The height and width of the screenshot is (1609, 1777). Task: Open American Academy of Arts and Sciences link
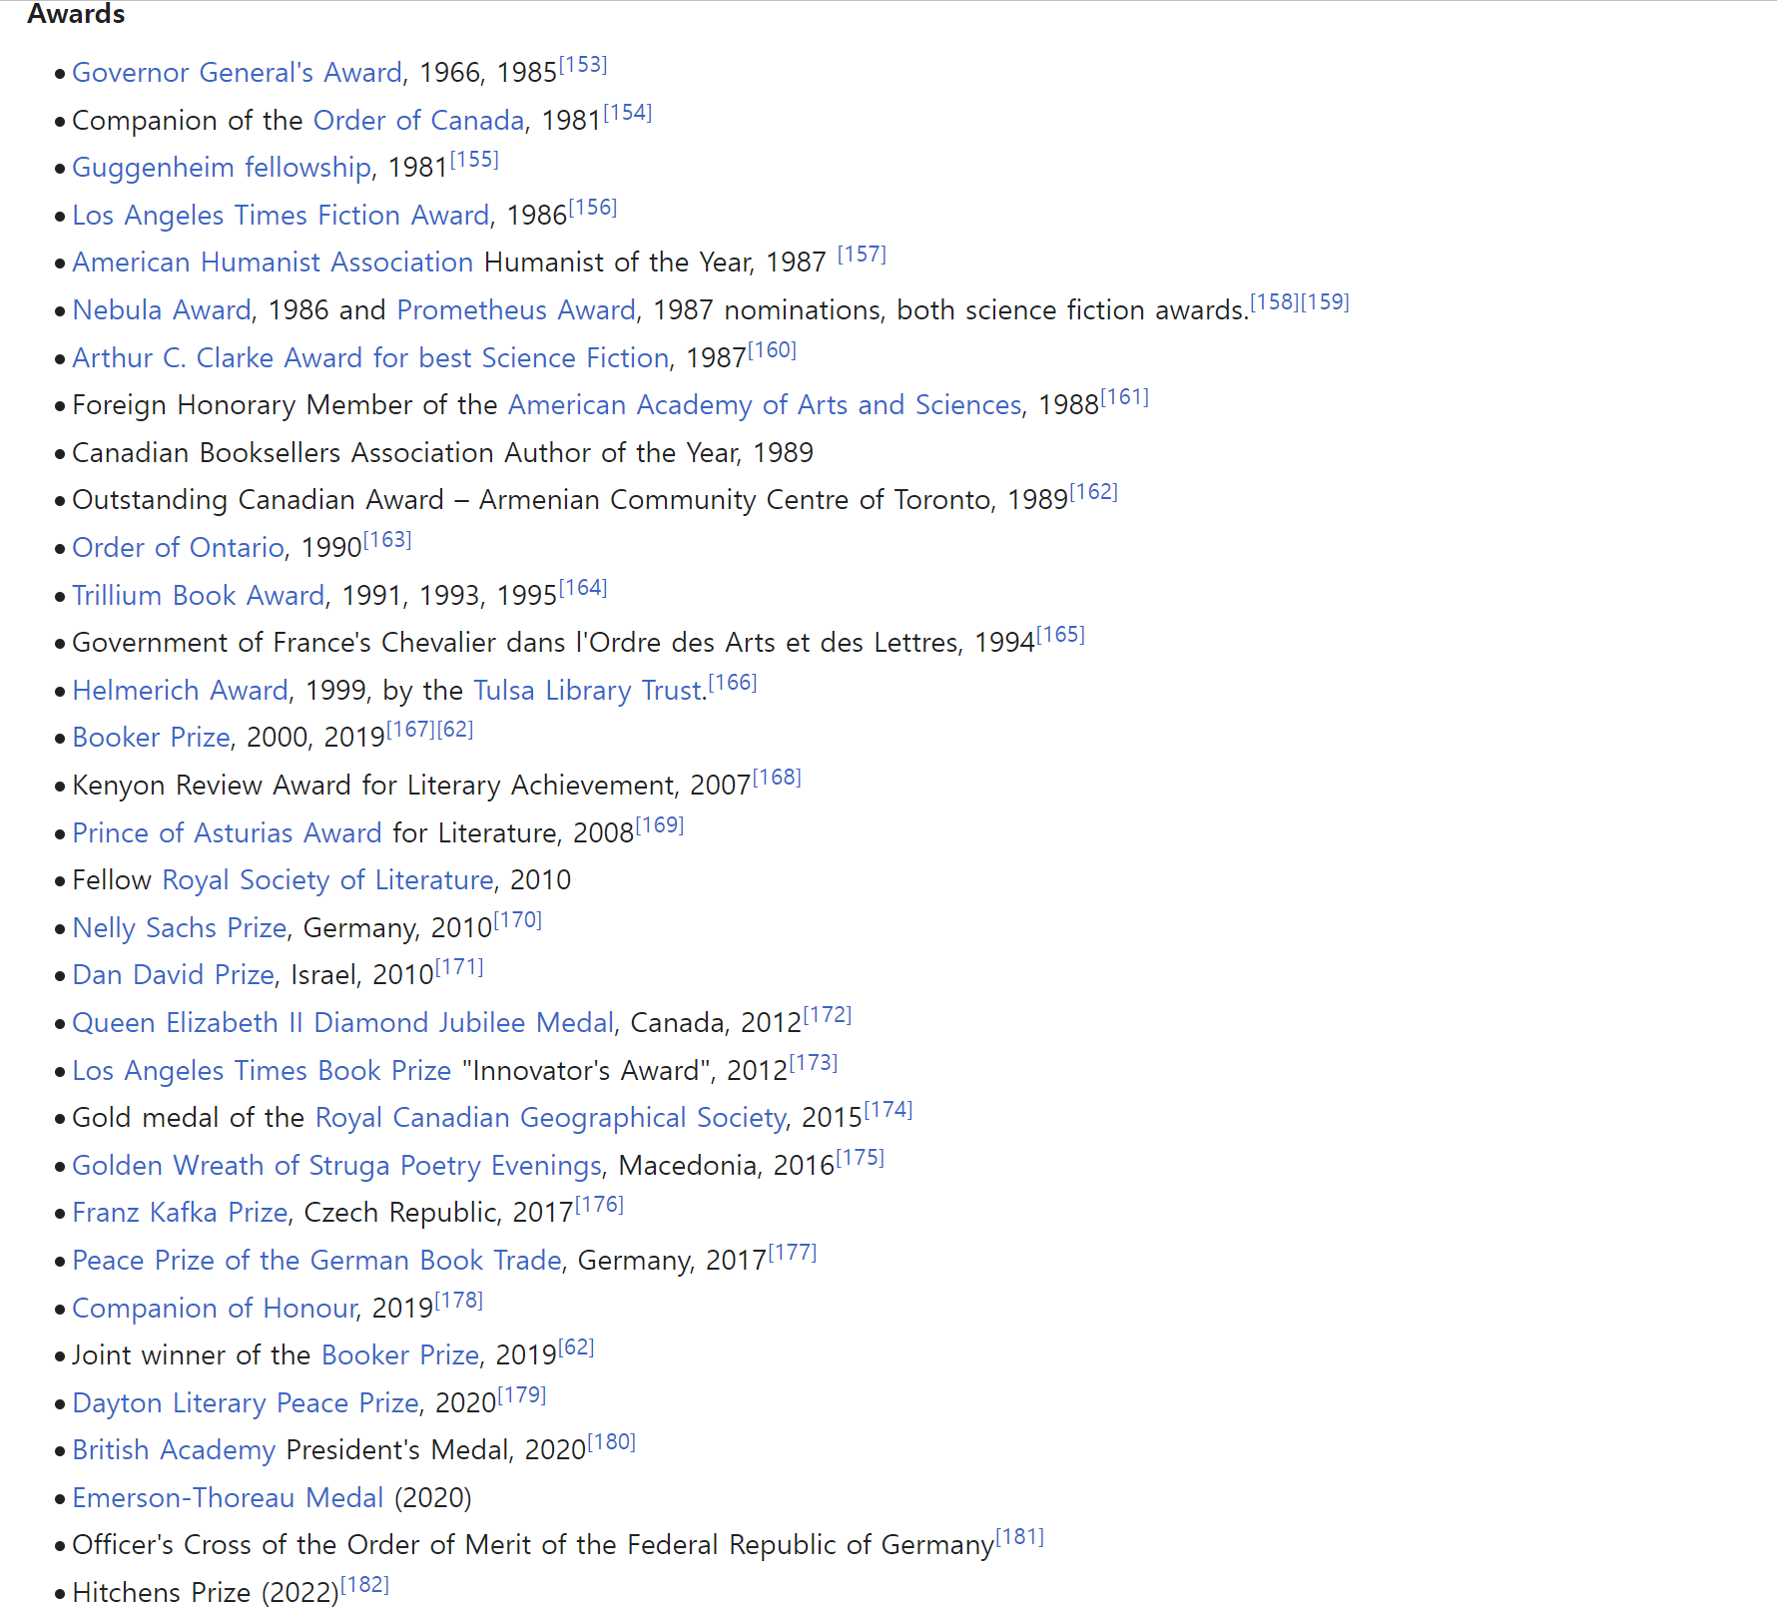[765, 405]
